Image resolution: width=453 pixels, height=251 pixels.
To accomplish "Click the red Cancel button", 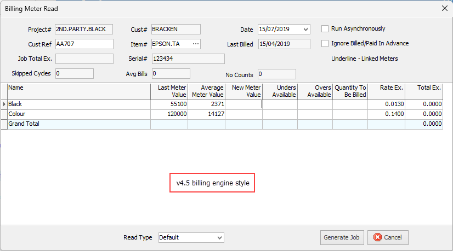I will click(x=388, y=237).
